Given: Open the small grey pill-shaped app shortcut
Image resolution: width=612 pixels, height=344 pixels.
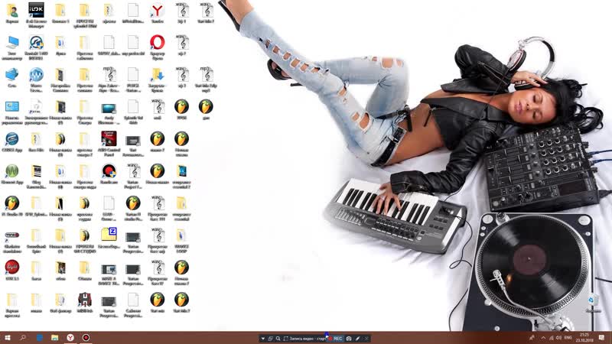Looking at the screenshot, I should tap(12, 235).
